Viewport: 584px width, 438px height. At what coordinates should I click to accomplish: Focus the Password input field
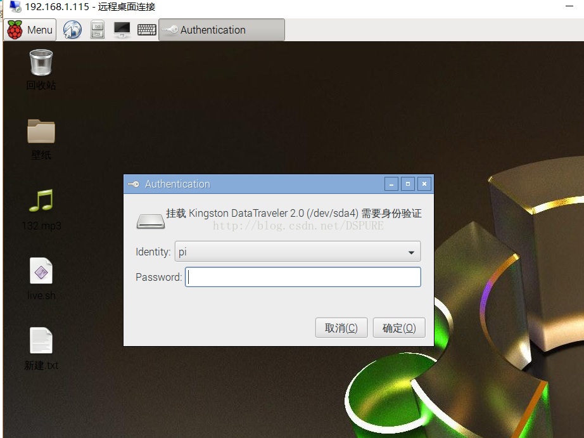(303, 277)
